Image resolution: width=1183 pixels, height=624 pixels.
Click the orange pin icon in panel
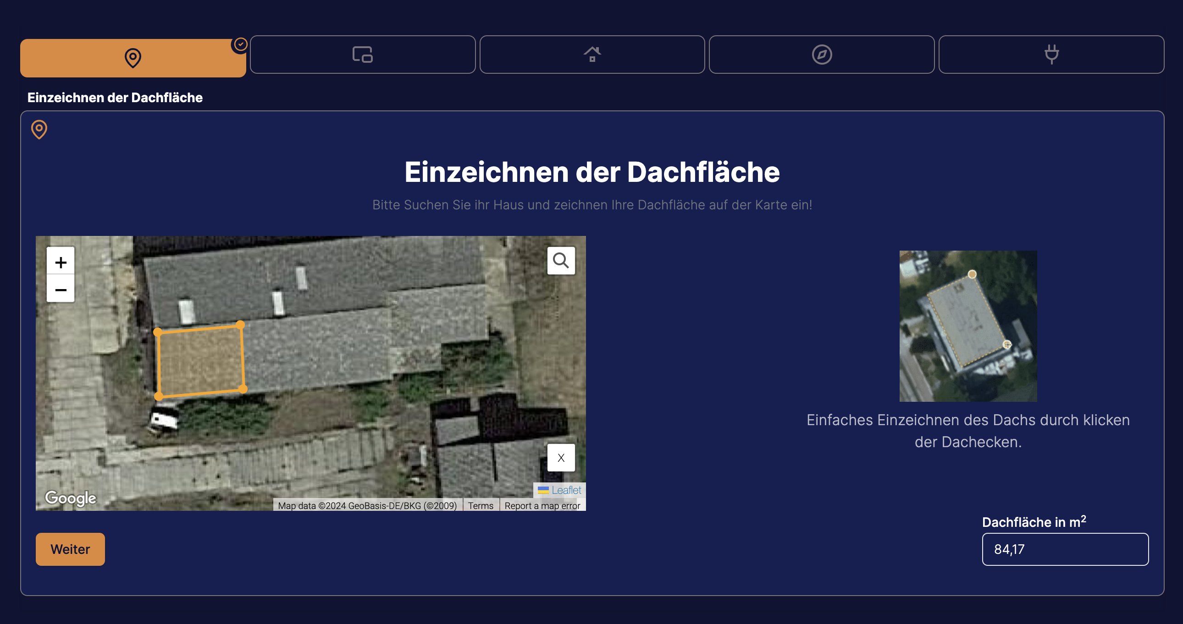[x=39, y=129]
